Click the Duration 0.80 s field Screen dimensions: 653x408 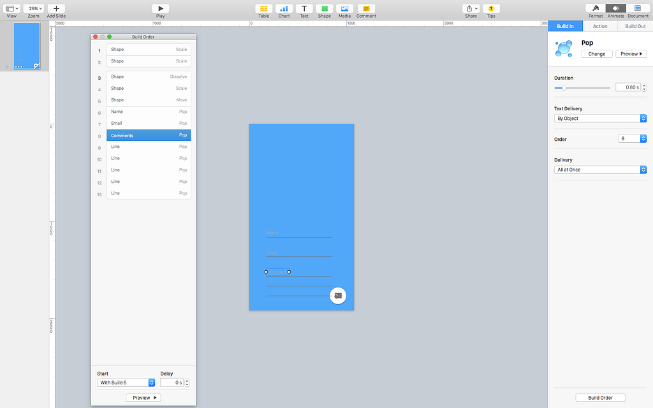pyautogui.click(x=627, y=87)
